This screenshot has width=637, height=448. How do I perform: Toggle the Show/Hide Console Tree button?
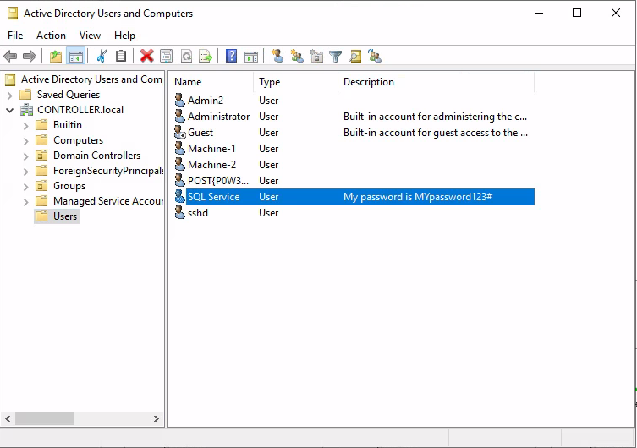[x=75, y=57]
